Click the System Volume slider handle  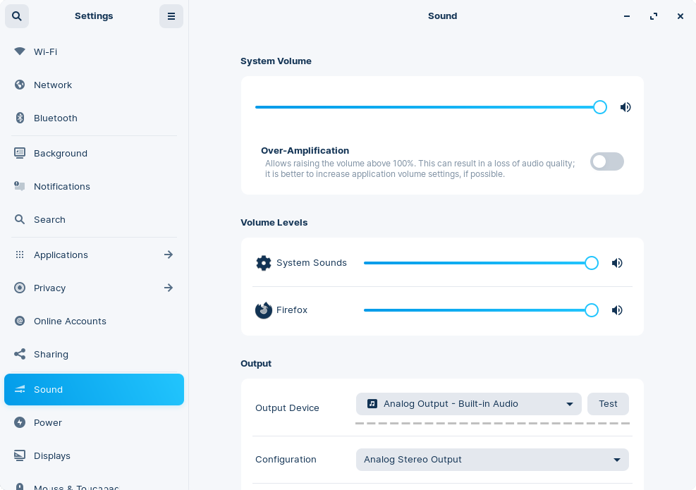pos(600,107)
